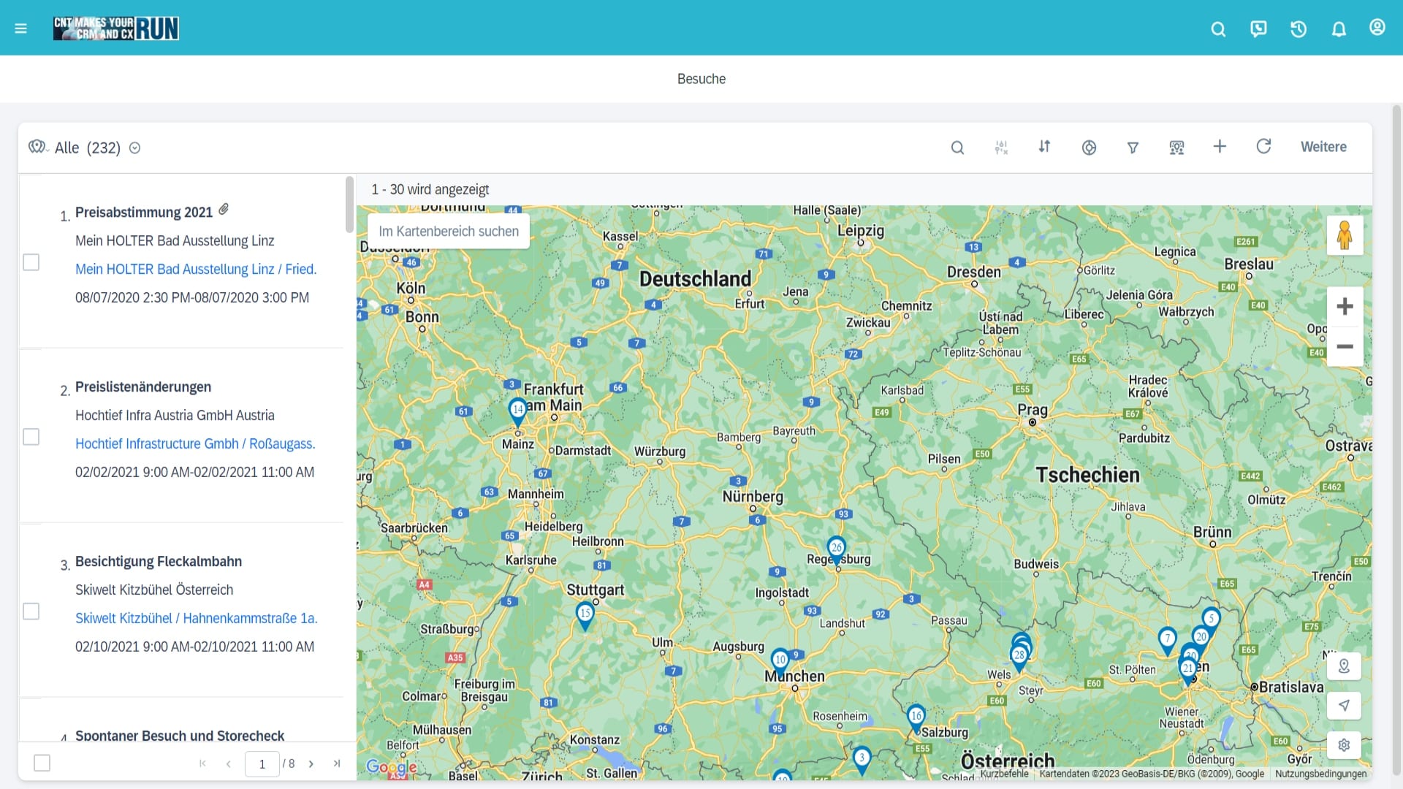Image resolution: width=1403 pixels, height=789 pixels.
Task: Open notifications bell
Action: pos(1339,29)
